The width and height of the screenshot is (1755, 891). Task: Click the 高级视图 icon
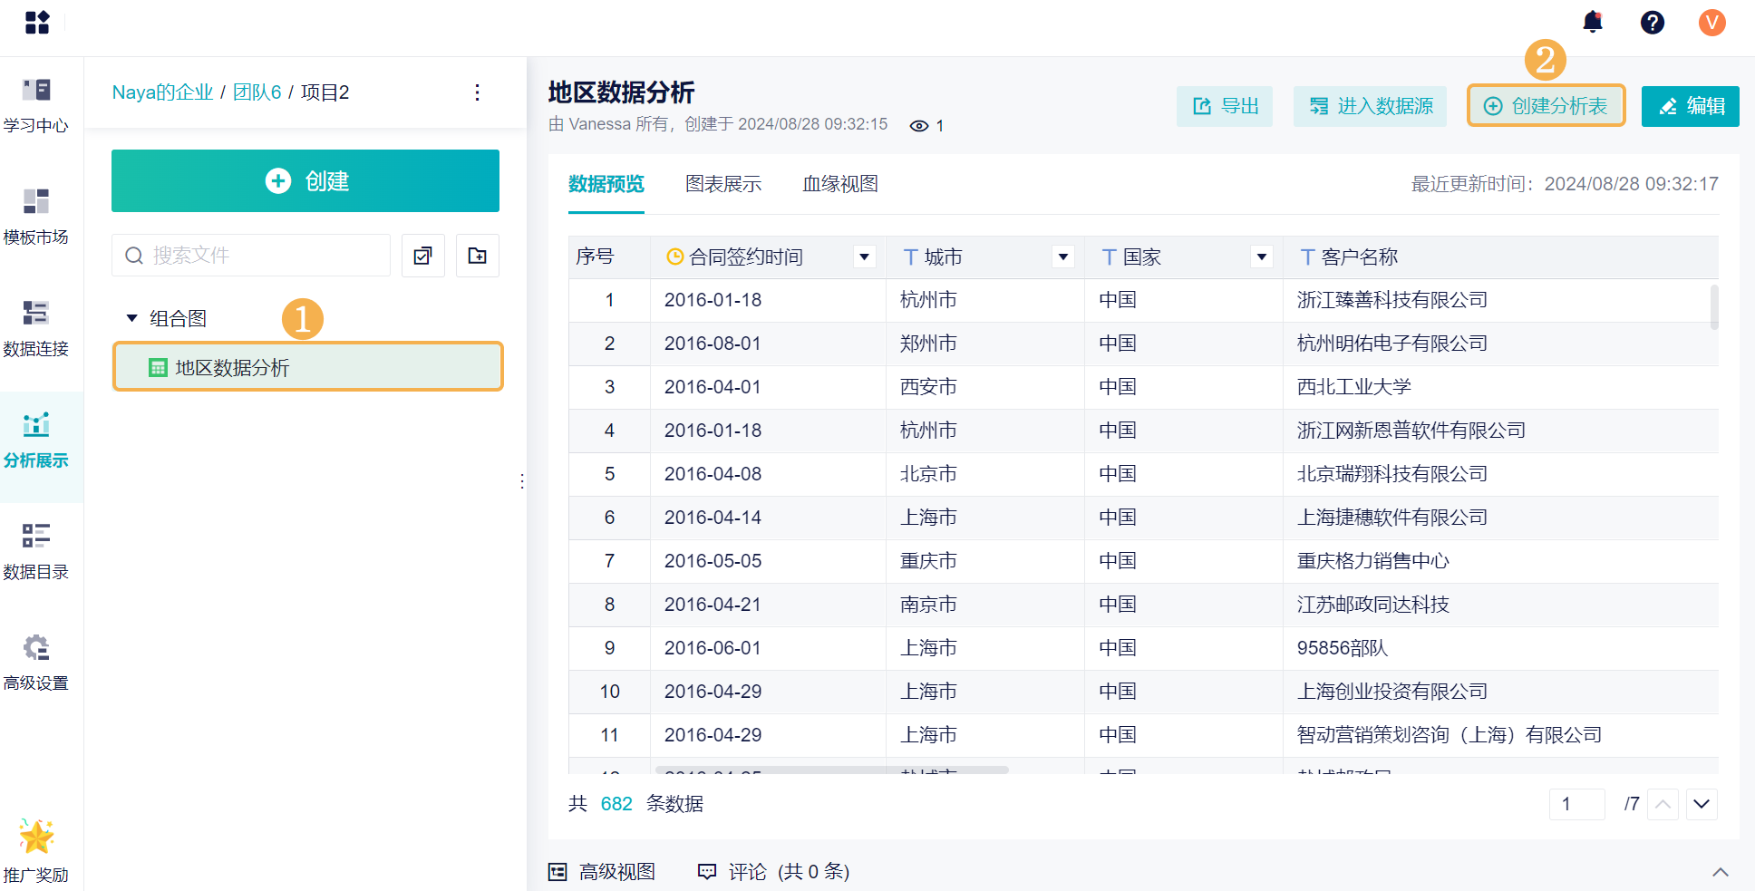coord(558,872)
